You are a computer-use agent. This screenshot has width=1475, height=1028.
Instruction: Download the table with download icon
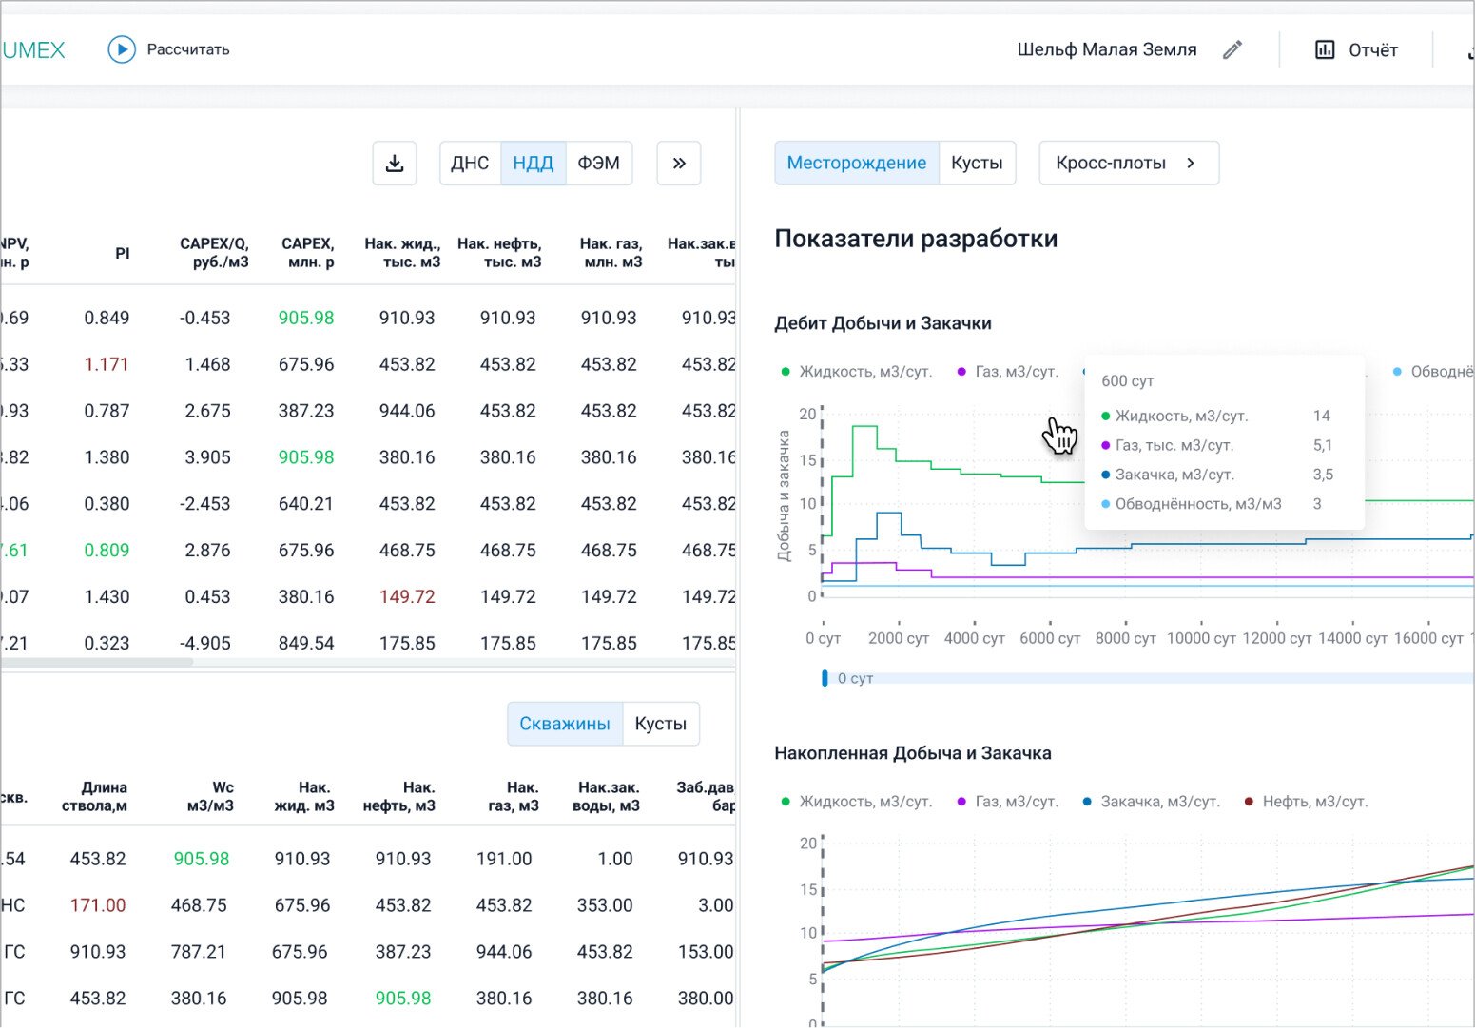395,164
